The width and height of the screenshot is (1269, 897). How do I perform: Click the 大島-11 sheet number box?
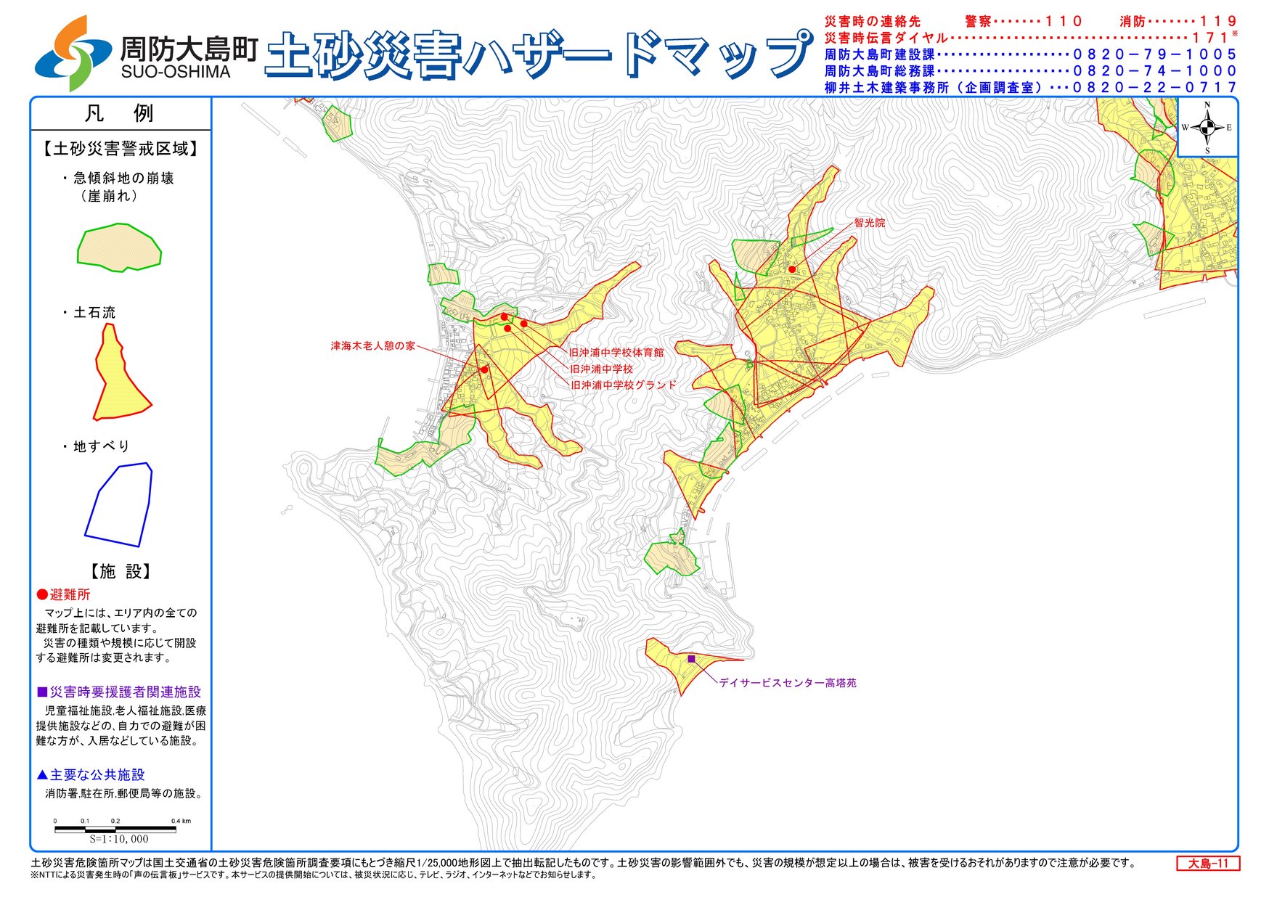[x=1208, y=864]
